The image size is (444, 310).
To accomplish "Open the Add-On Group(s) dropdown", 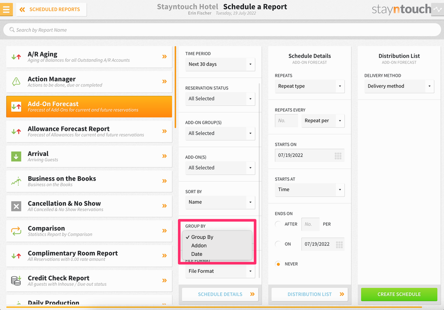I will click(220, 133).
